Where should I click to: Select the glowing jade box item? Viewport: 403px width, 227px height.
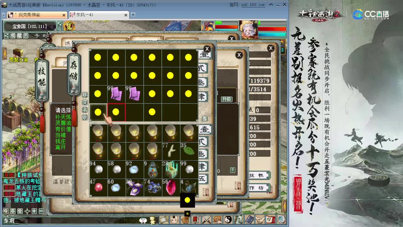pyautogui.click(x=170, y=169)
